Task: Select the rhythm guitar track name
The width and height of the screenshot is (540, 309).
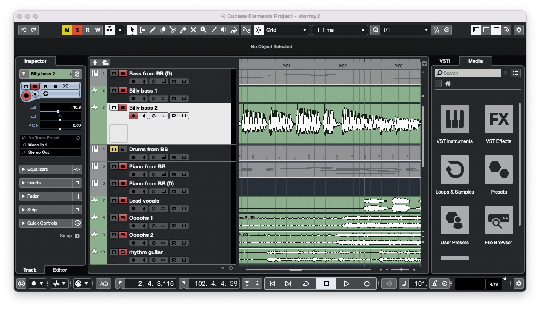Action: [x=146, y=252]
